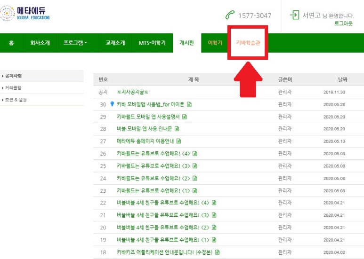Screen dimensions: 364x259
Task: Open post 버블버블 4세 친구들 유튜브로 수업해요! <3>
Action: coord(163,215)
